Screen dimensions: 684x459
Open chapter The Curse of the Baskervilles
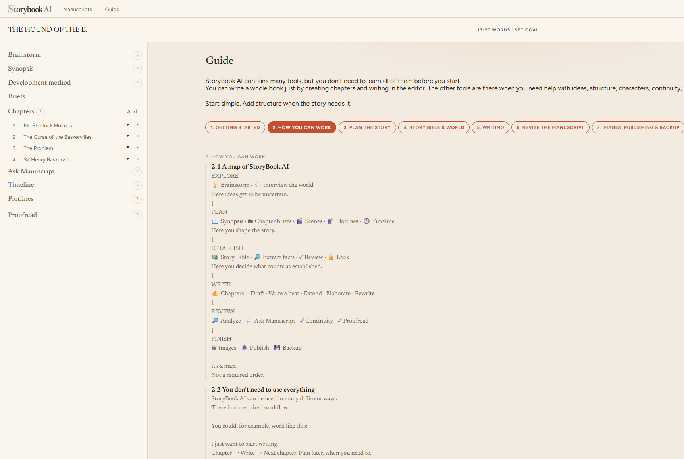pos(58,137)
